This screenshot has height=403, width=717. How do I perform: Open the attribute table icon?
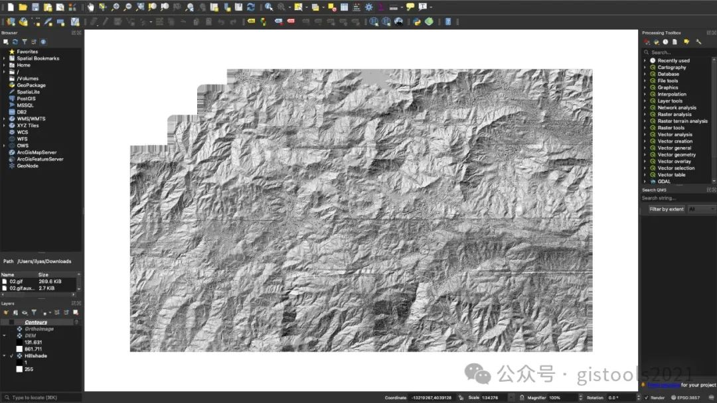[x=345, y=7]
